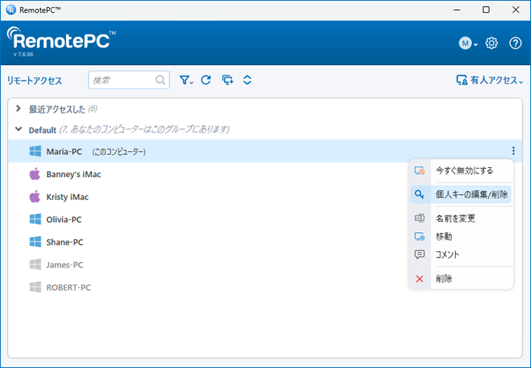Open settings gear in header
This screenshot has width=531, height=368.
[491, 43]
